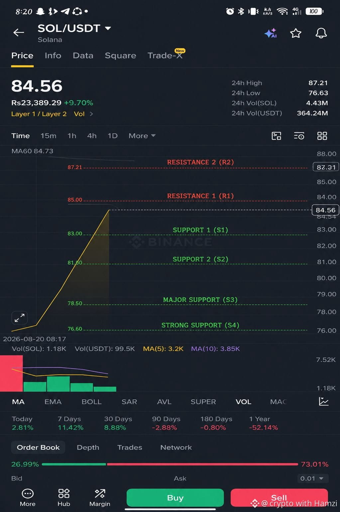Tap the green Buy button
The height and width of the screenshot is (512, 340).
175,498
